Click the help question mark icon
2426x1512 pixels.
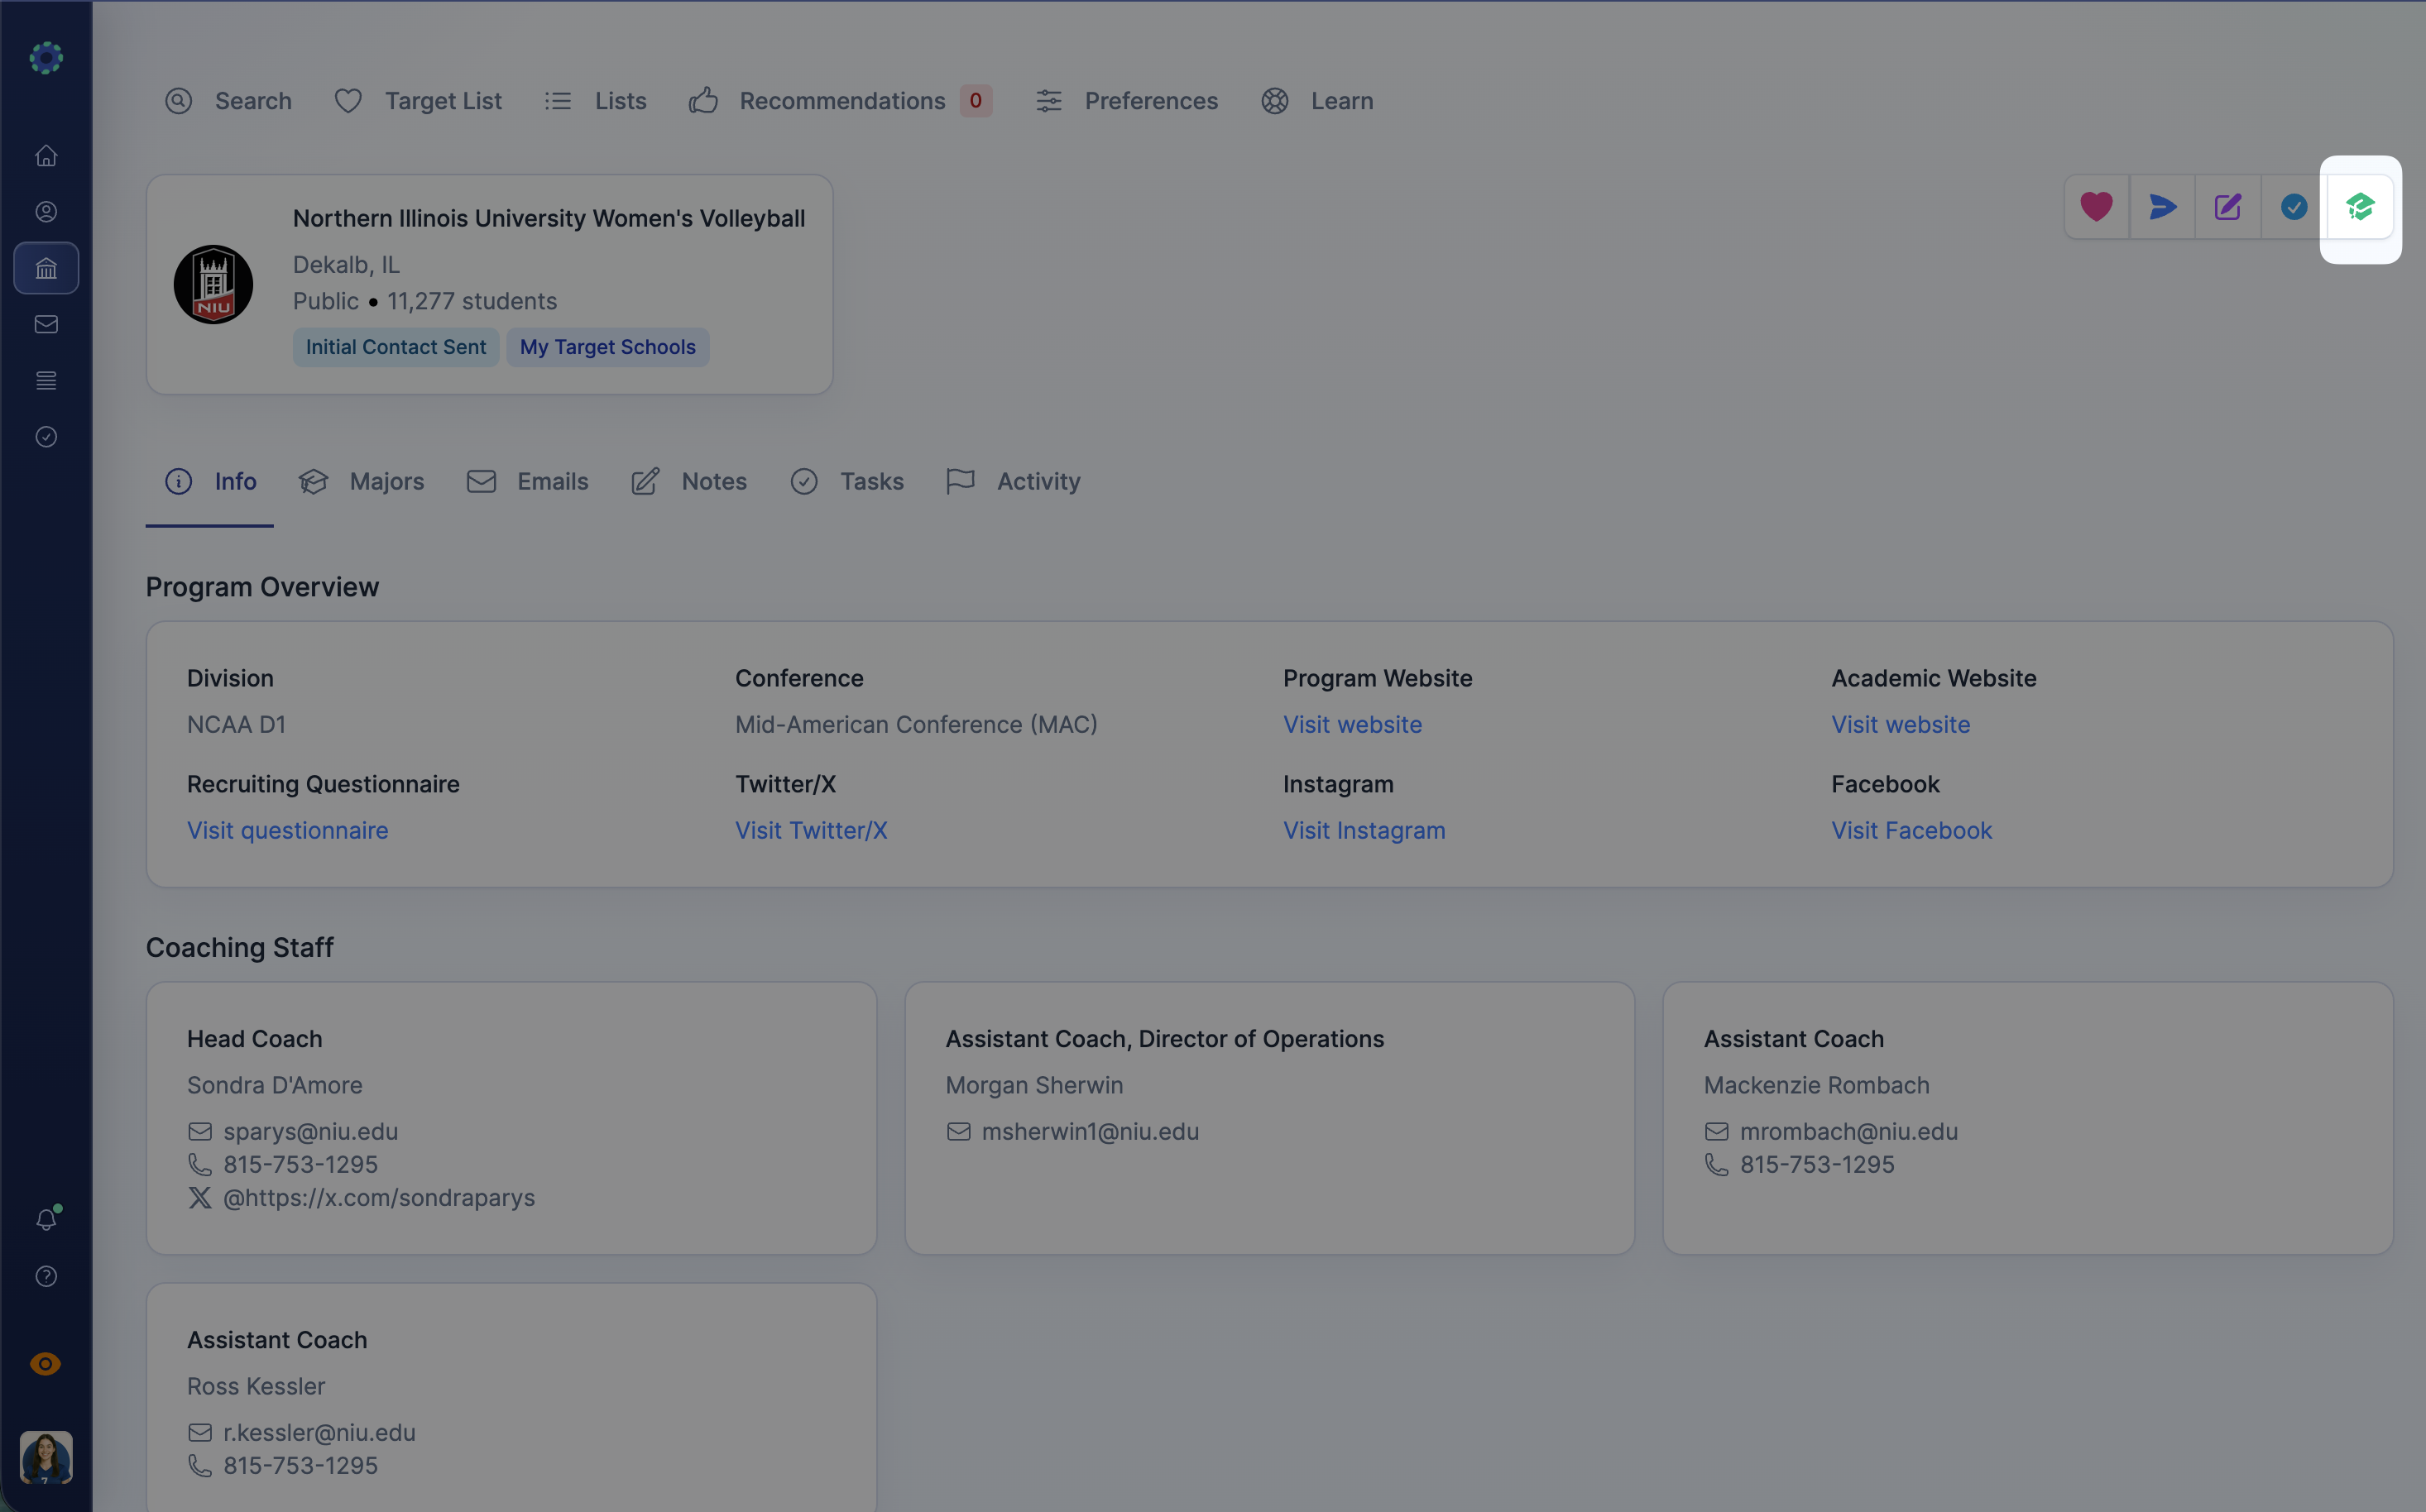point(46,1276)
